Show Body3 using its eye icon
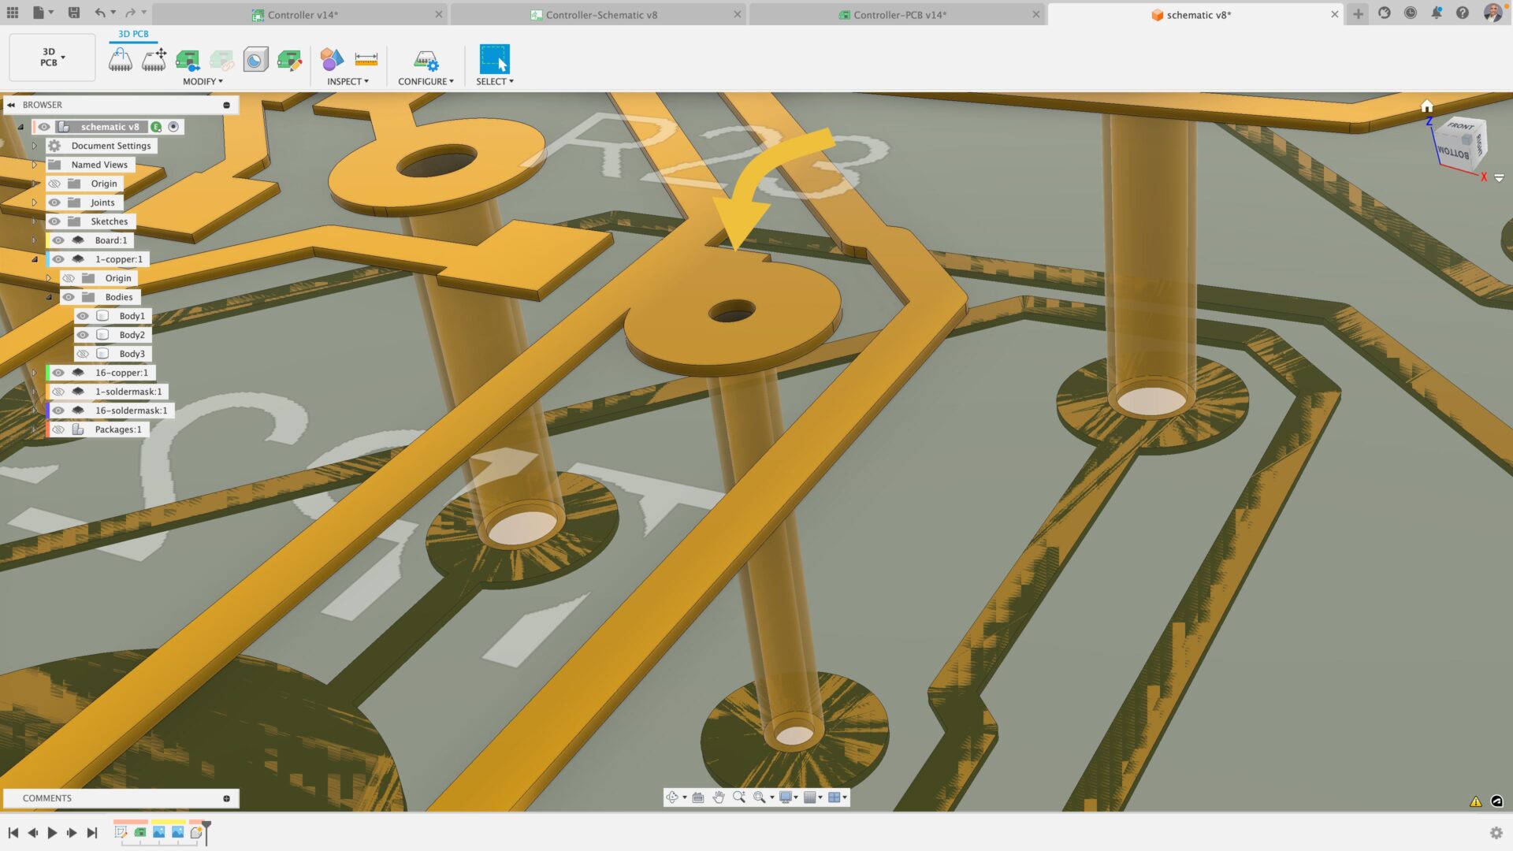The width and height of the screenshot is (1513, 851). [x=83, y=354]
